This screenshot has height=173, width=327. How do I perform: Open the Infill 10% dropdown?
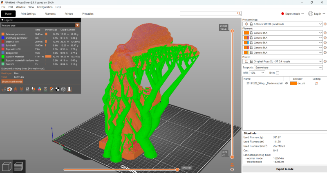click(x=257, y=72)
